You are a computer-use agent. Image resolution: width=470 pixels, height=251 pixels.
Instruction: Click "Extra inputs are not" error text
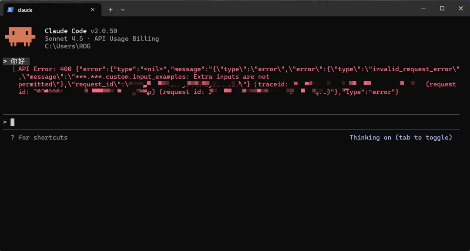(x=231, y=77)
